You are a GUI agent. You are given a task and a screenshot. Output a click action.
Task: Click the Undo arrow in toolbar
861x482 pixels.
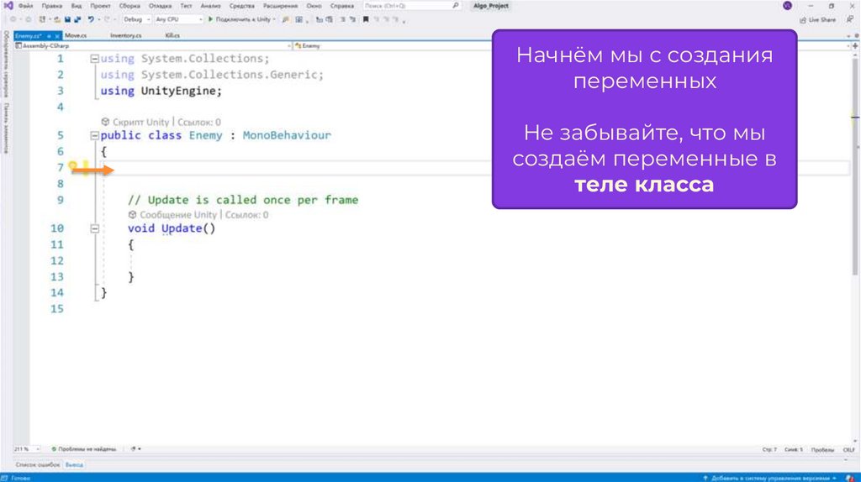[x=90, y=19]
